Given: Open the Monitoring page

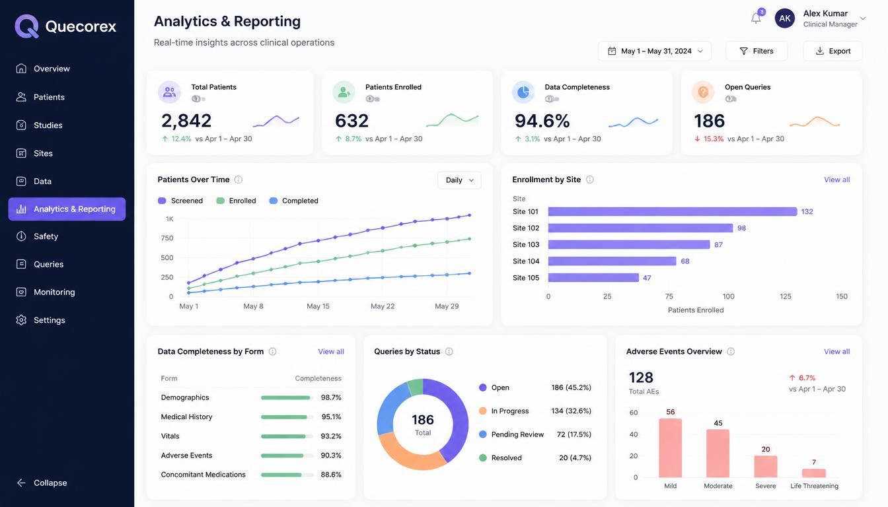Looking at the screenshot, I should 67,292.
